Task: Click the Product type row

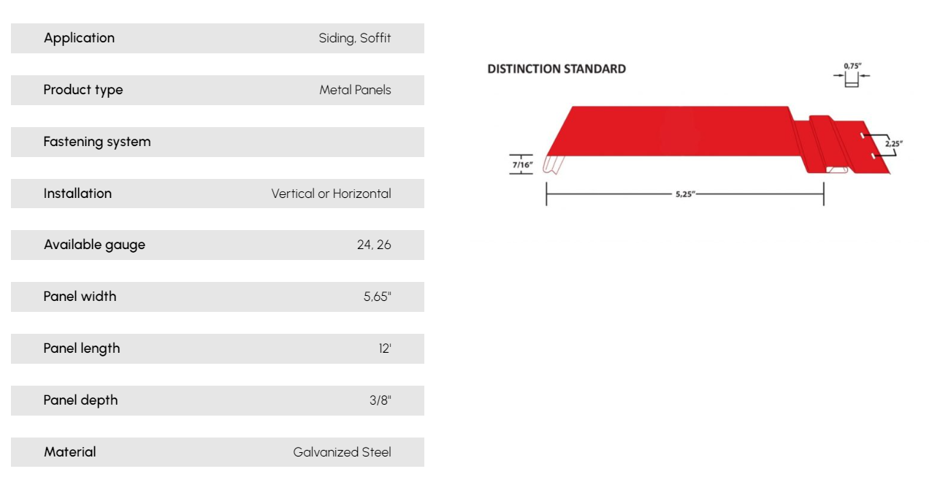Action: coord(218,90)
